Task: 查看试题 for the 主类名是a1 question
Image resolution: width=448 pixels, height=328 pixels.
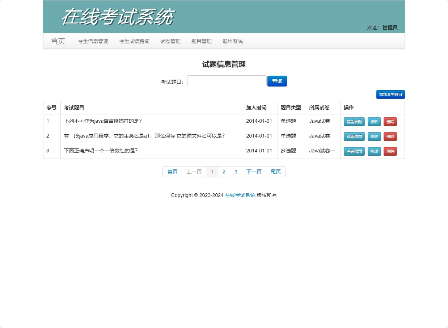Action: tap(354, 136)
